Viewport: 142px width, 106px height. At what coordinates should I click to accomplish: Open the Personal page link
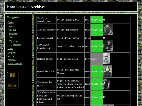pyautogui.click(x=12, y=60)
